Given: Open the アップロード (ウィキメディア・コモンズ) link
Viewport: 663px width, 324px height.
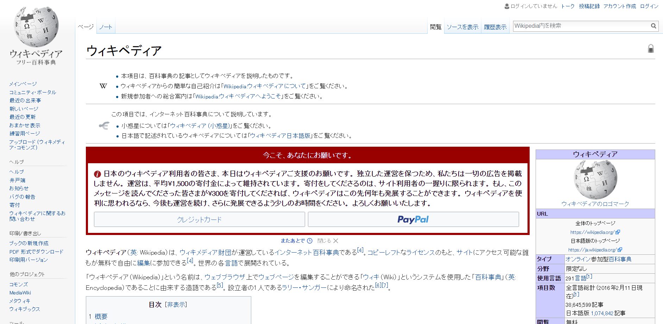Looking at the screenshot, I should tap(37, 145).
